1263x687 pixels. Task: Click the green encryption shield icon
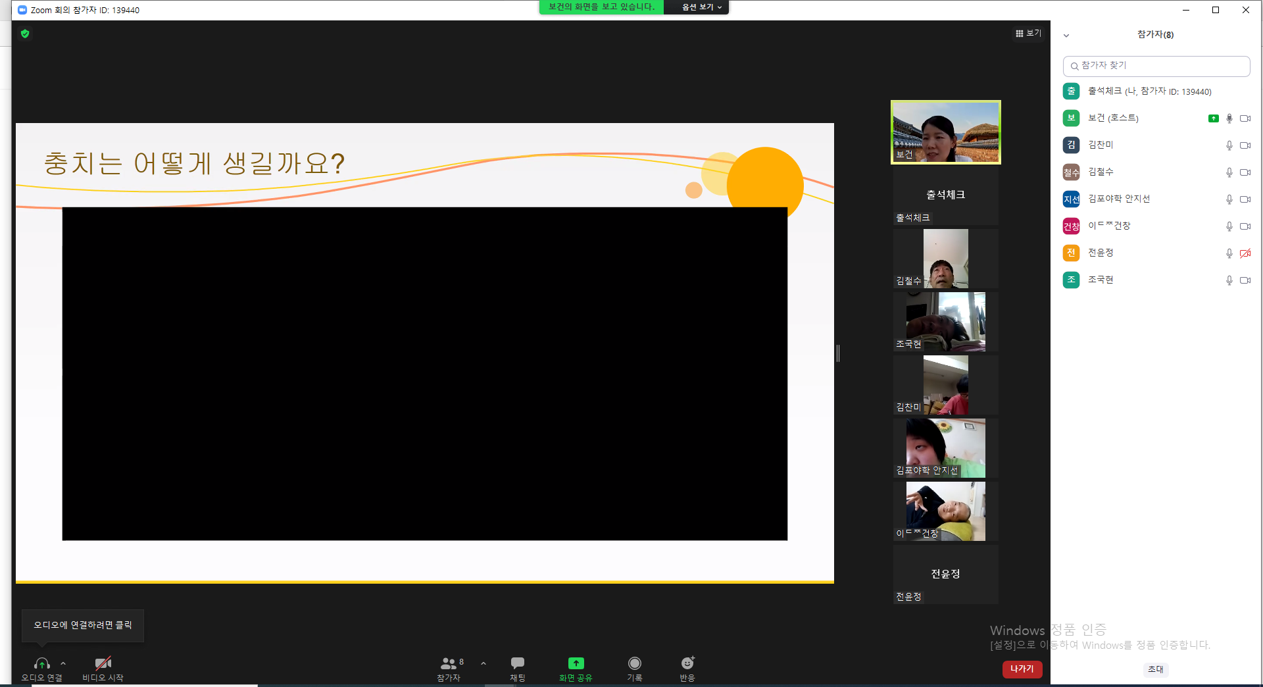(25, 34)
